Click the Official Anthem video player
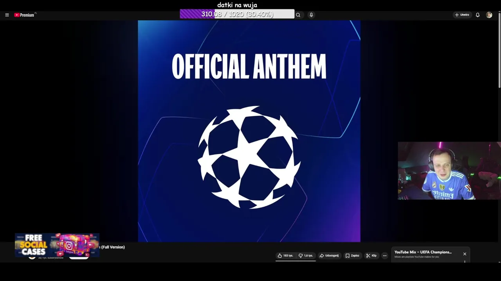501x281 pixels. point(249,131)
